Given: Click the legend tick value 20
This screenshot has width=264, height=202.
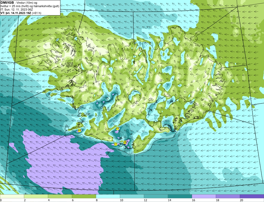Looking at the screenshot, I should 241,200.
